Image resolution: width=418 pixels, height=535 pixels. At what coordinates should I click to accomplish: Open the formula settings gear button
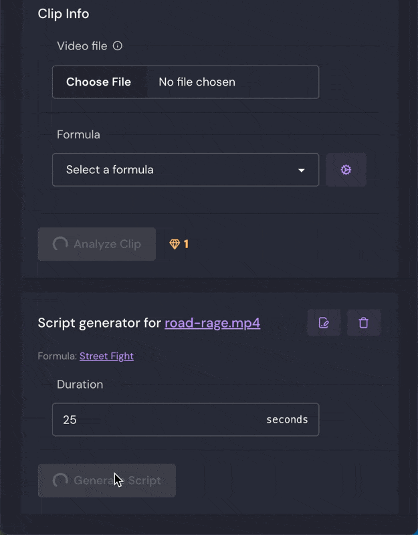(x=346, y=170)
